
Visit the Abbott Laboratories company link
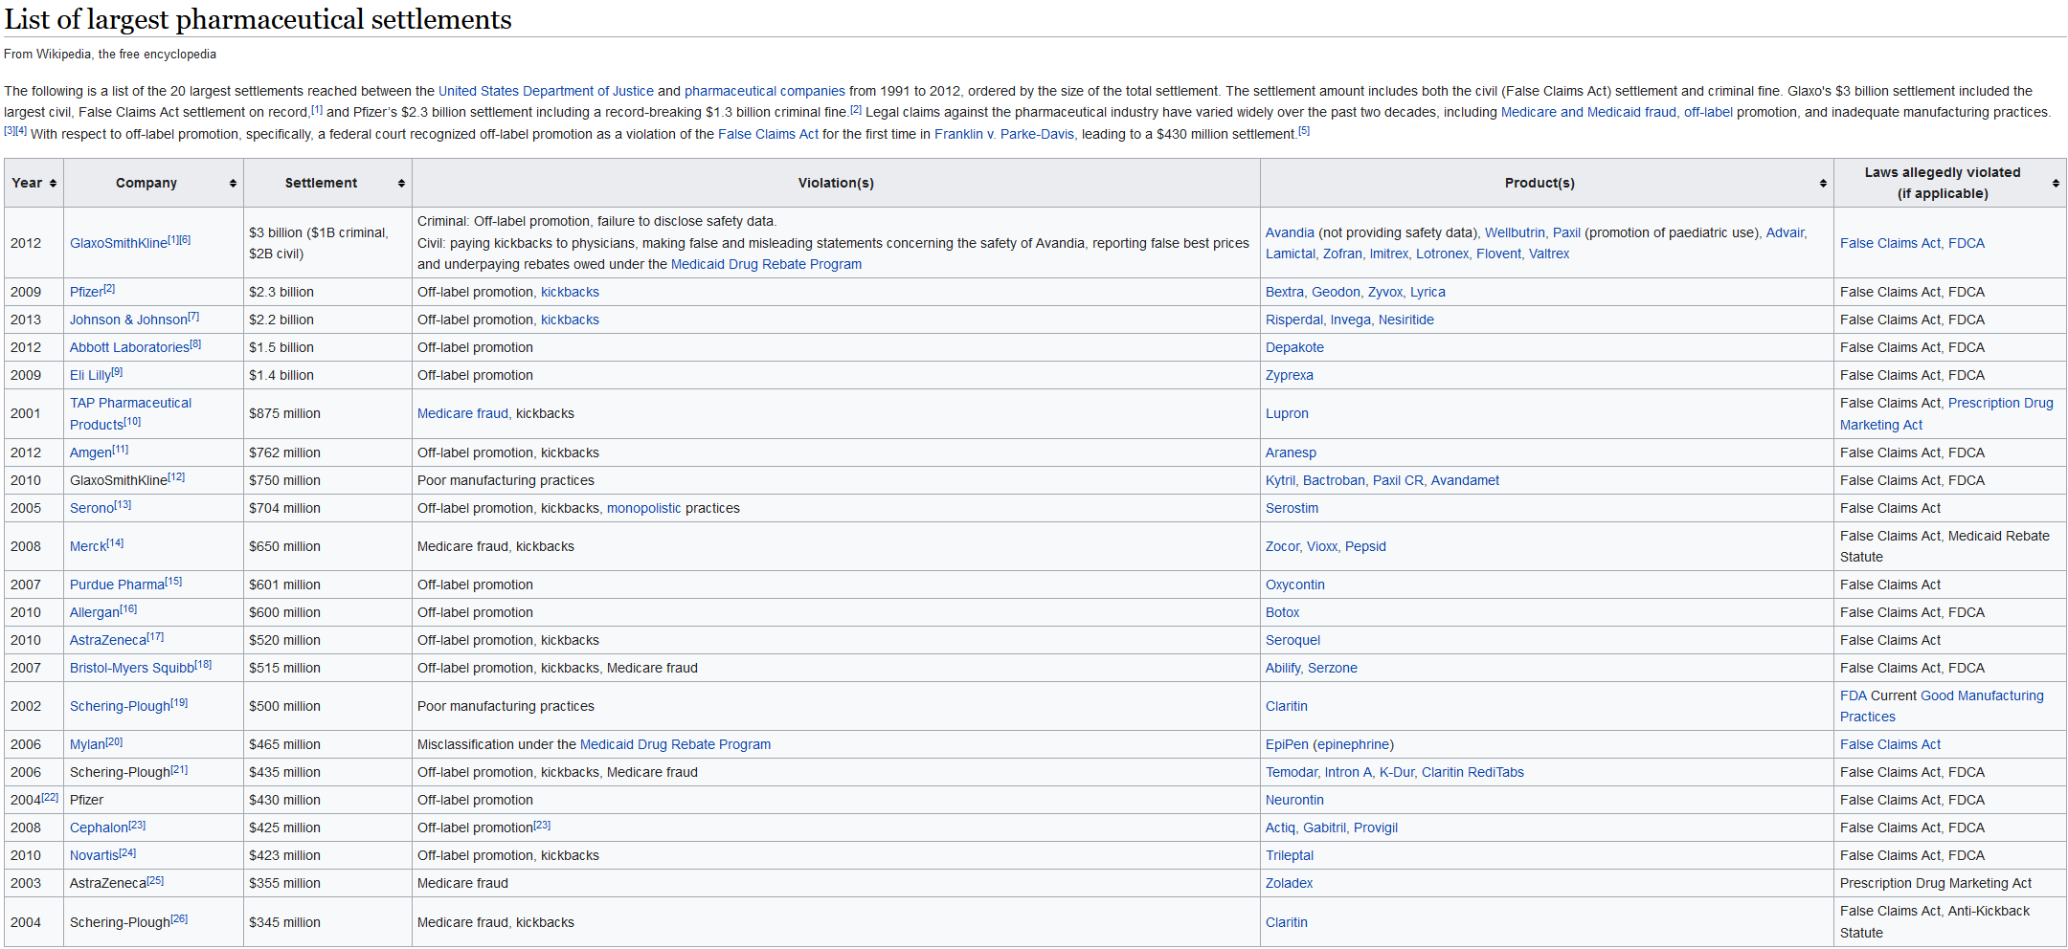129,347
